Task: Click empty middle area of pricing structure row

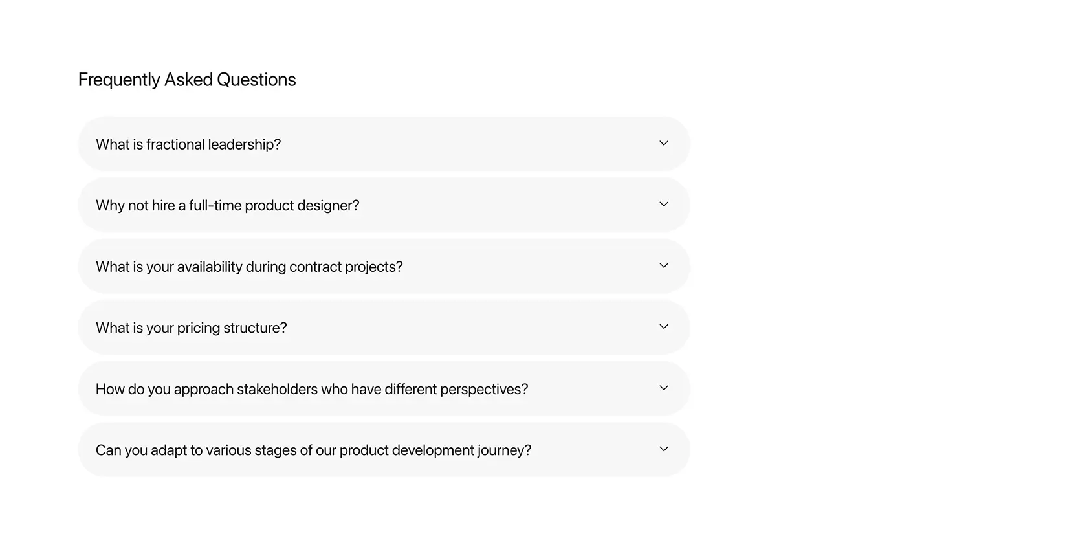Action: [466, 328]
